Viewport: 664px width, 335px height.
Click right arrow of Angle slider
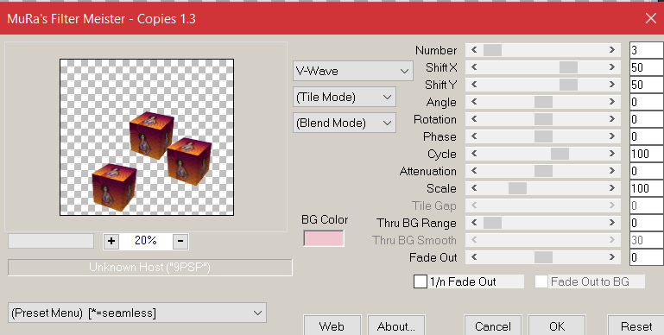coord(612,102)
